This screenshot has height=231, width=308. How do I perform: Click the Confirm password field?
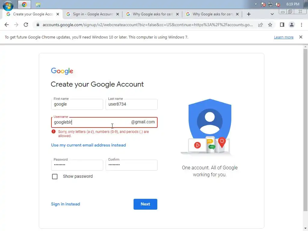coord(131,165)
